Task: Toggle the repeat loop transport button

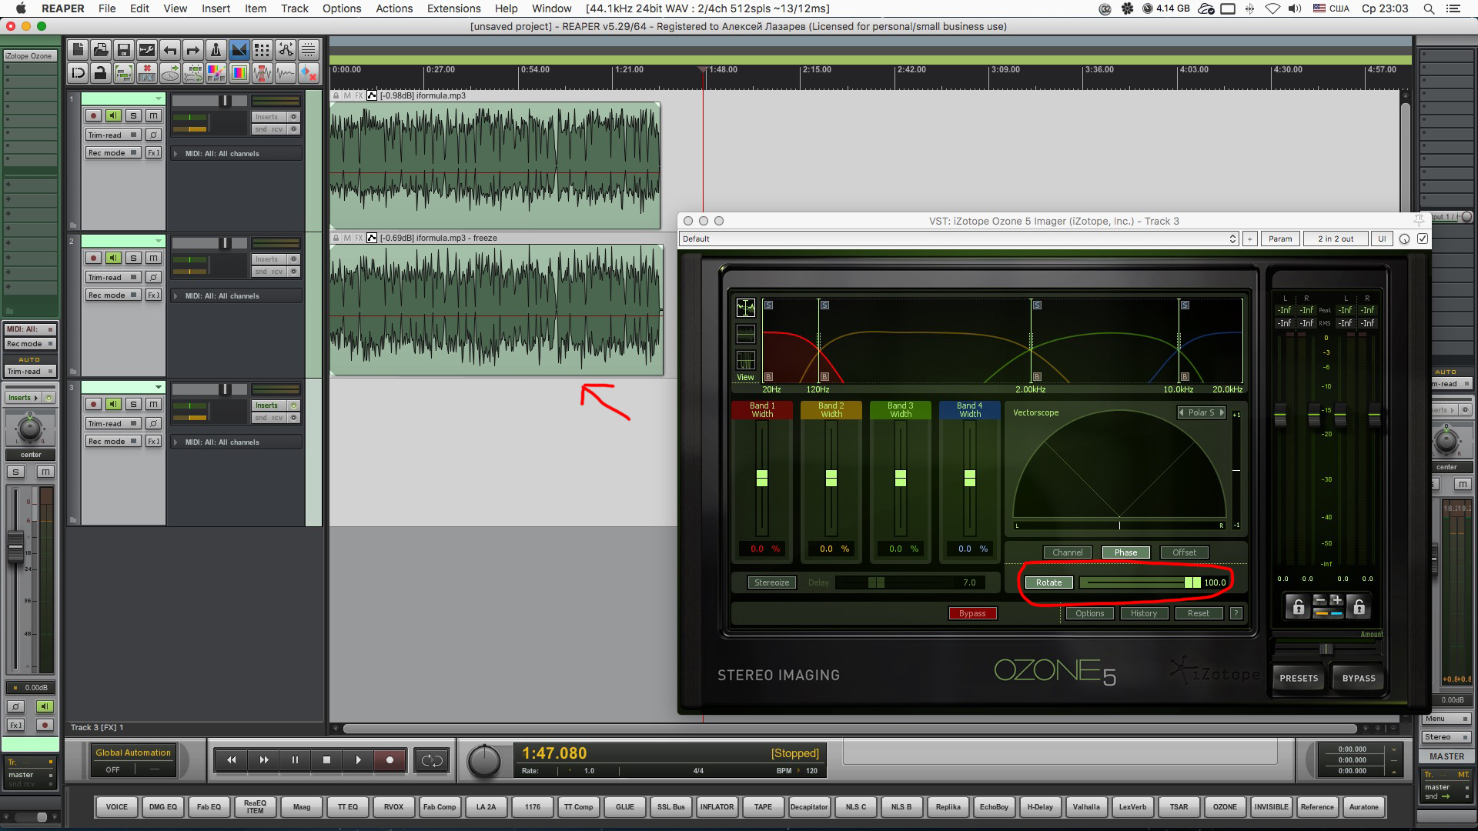Action: [432, 760]
